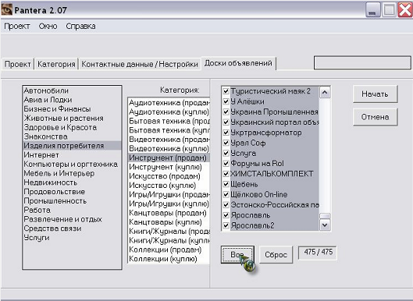This screenshot has width=413, height=301.
Task: Select Продовольствие section
Action: click(x=72, y=192)
